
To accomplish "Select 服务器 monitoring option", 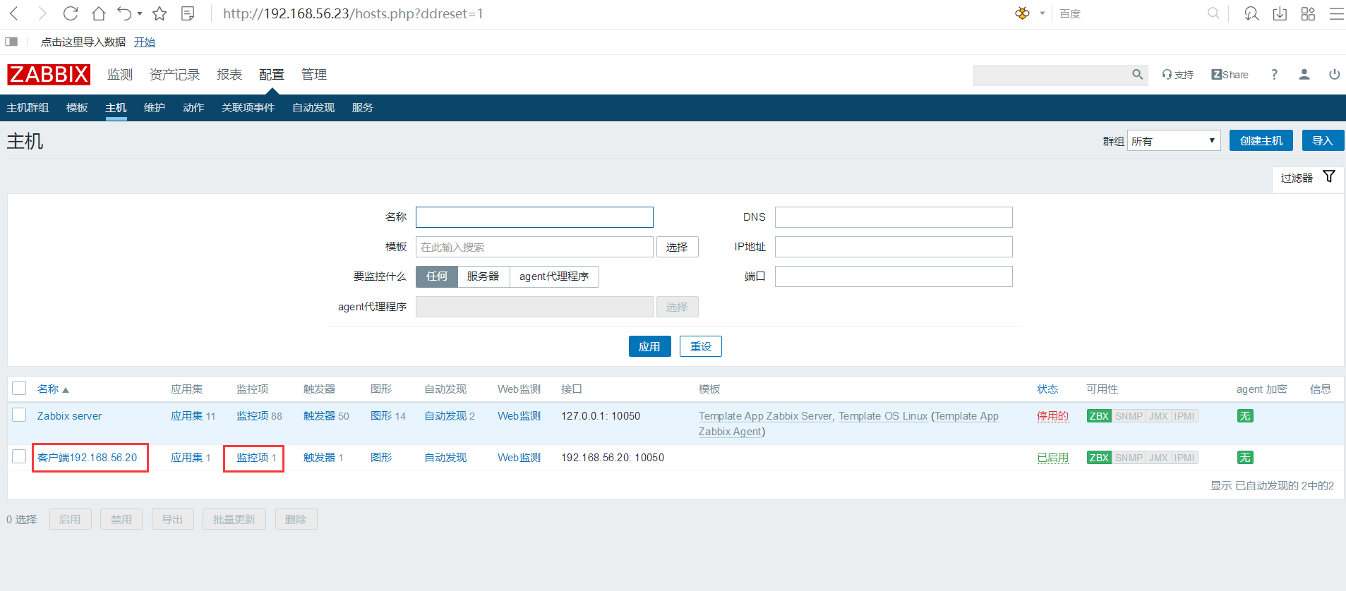I will (483, 276).
